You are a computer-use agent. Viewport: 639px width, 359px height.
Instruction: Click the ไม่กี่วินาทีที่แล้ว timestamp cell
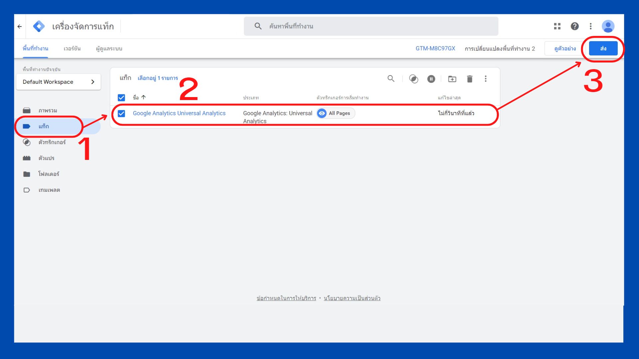click(456, 113)
